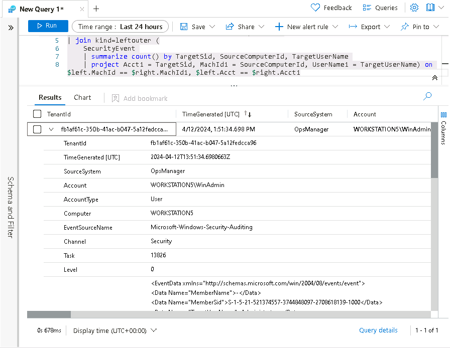The height and width of the screenshot is (348, 450).
Task: Expand the Share dropdown chevron
Action: click(261, 27)
